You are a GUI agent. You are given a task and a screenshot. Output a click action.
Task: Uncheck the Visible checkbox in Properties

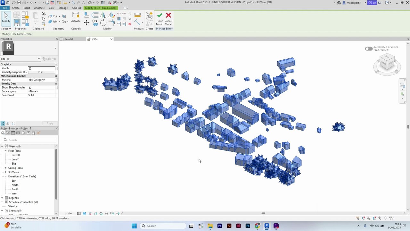(x=30, y=68)
